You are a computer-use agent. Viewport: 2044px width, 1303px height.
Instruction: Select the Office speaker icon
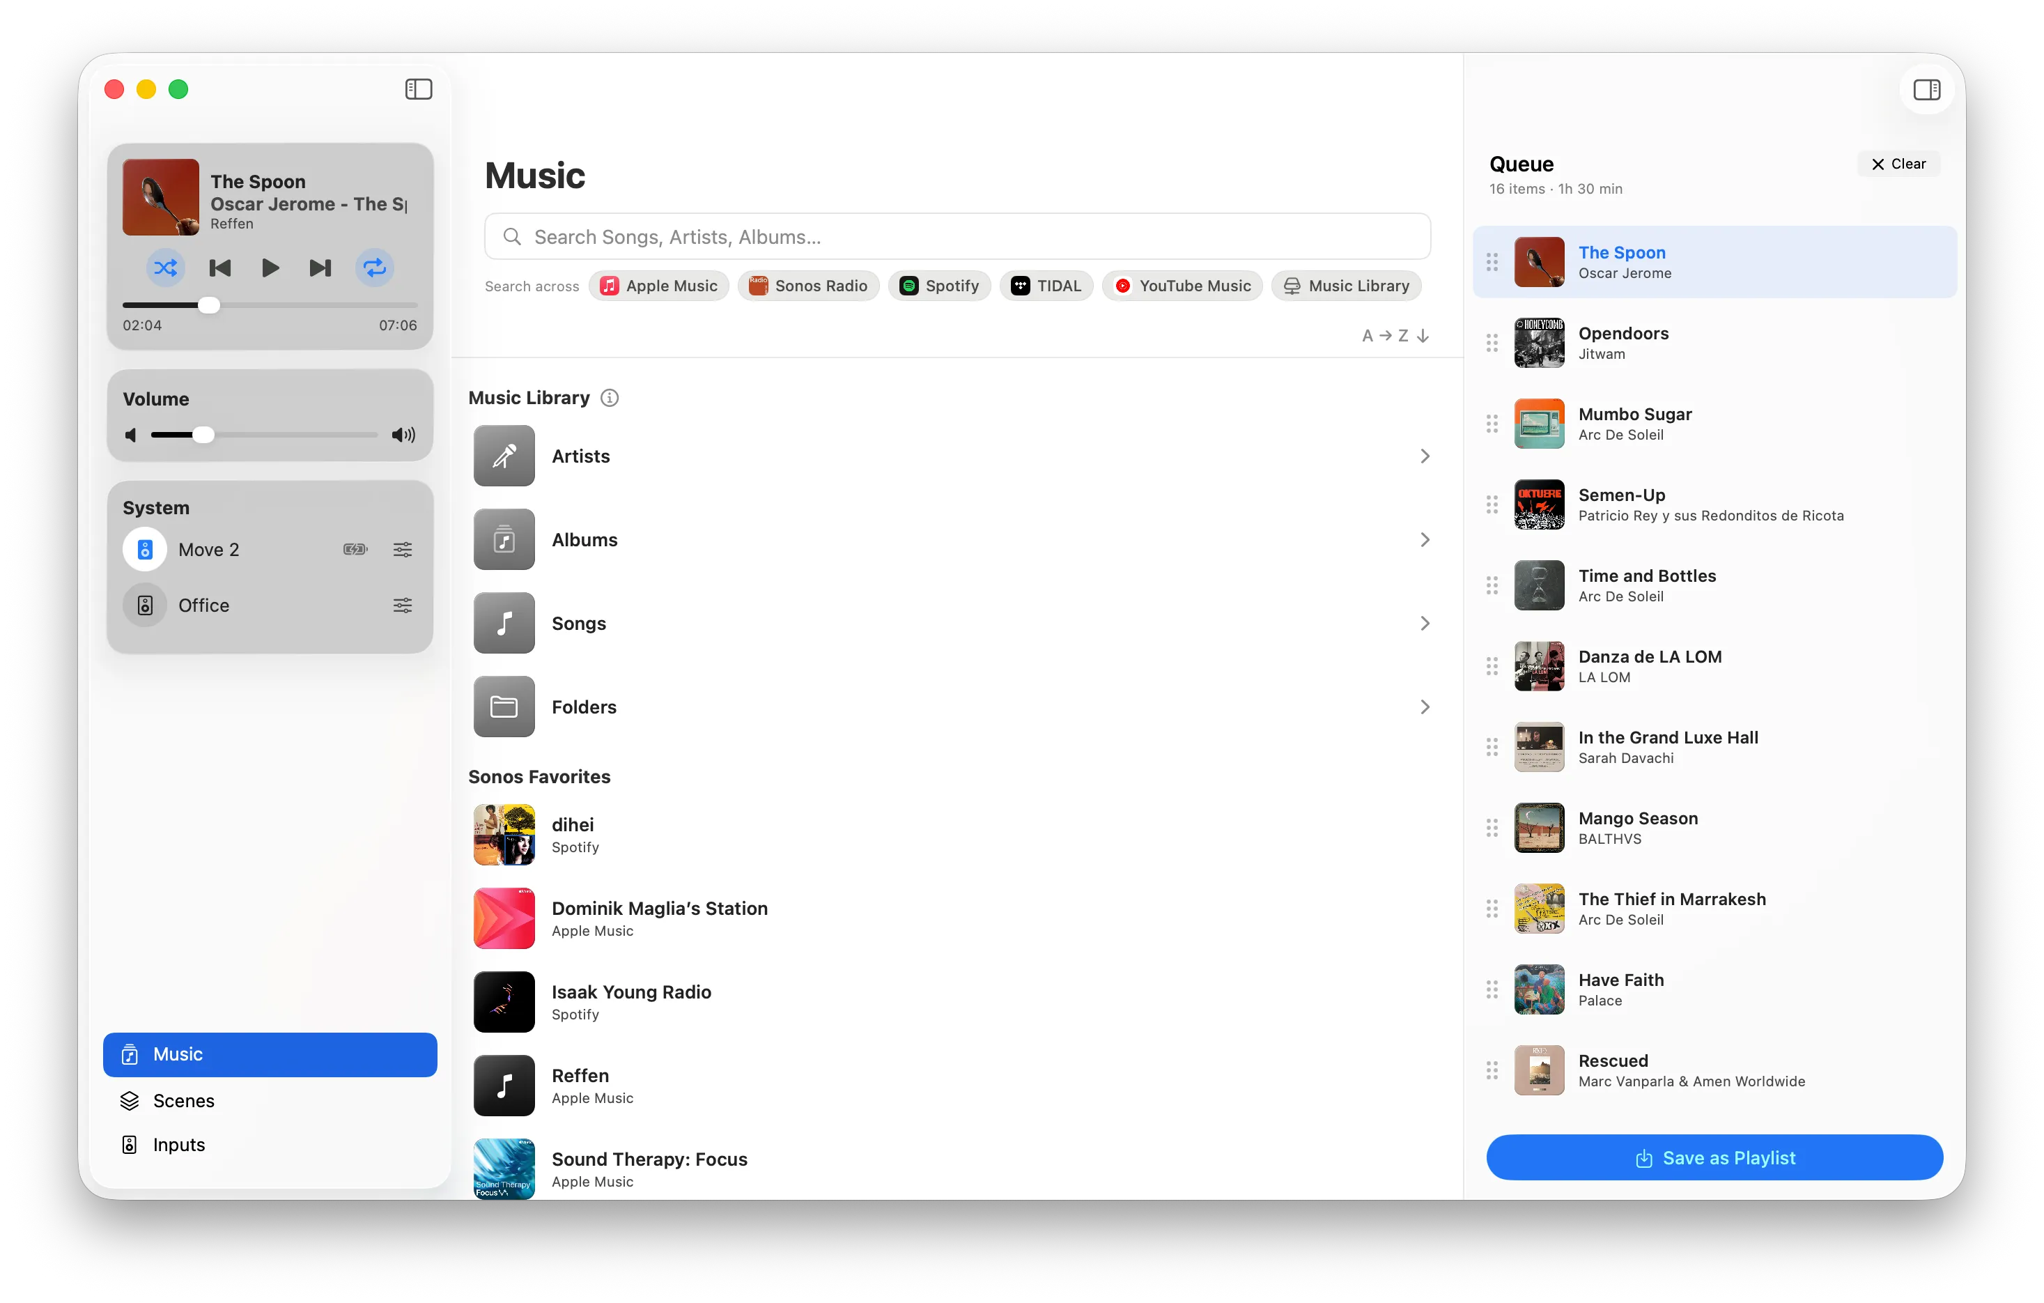click(145, 606)
